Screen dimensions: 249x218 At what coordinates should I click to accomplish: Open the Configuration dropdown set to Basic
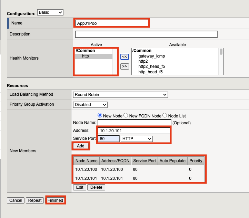(x=50, y=12)
